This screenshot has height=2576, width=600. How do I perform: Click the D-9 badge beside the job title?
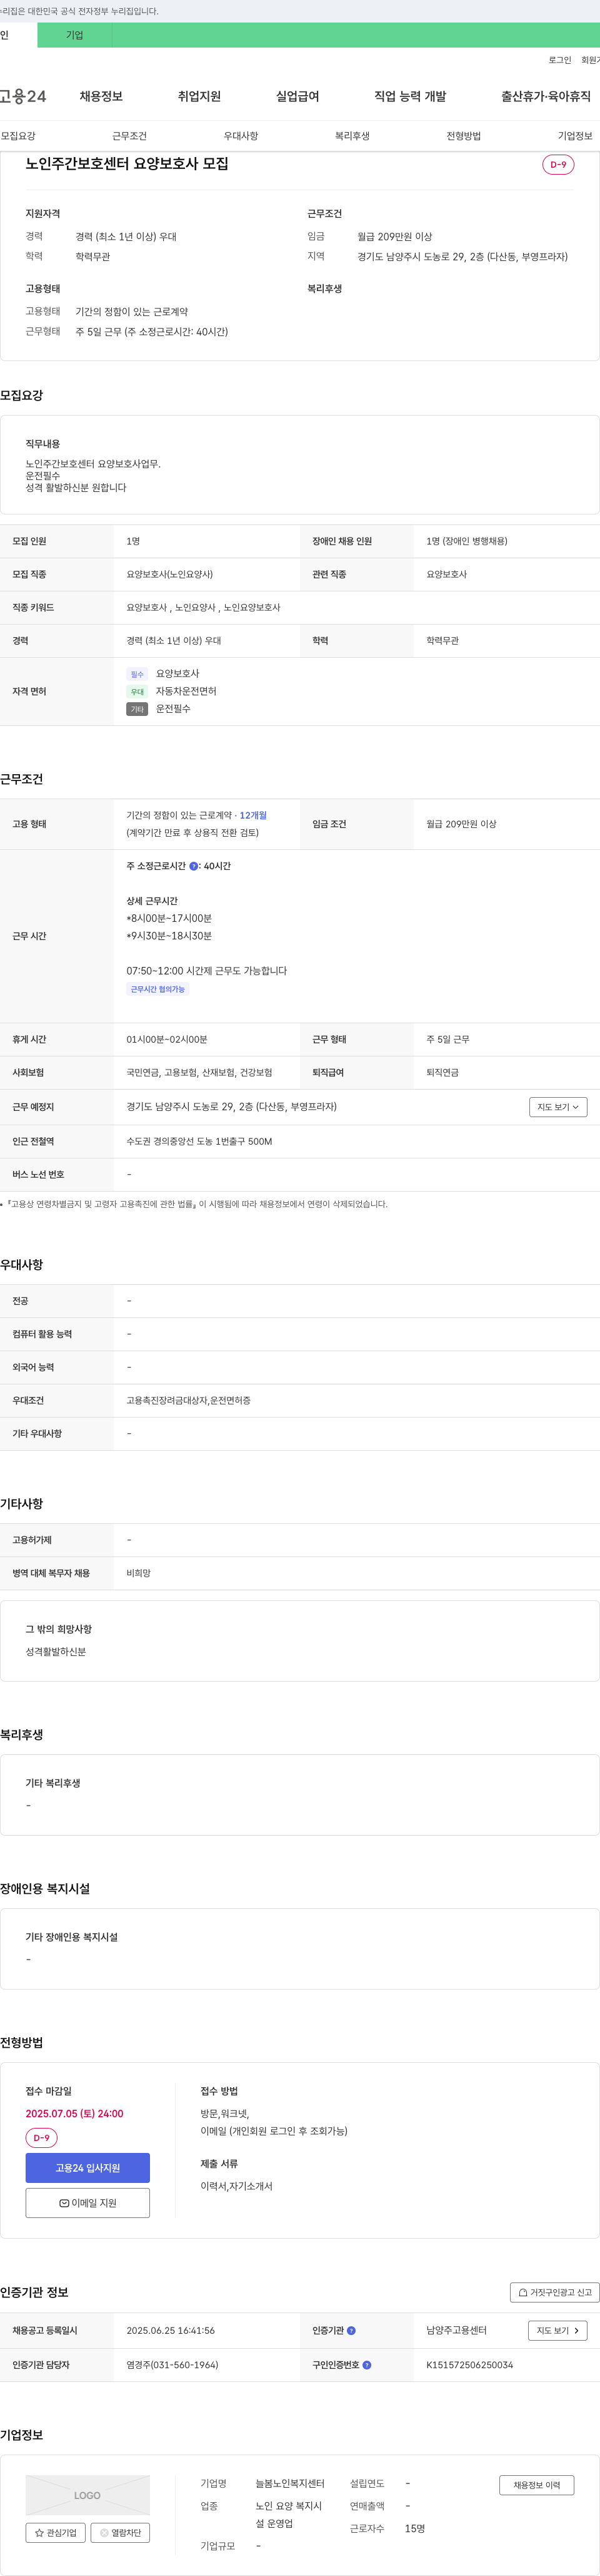[x=558, y=165]
